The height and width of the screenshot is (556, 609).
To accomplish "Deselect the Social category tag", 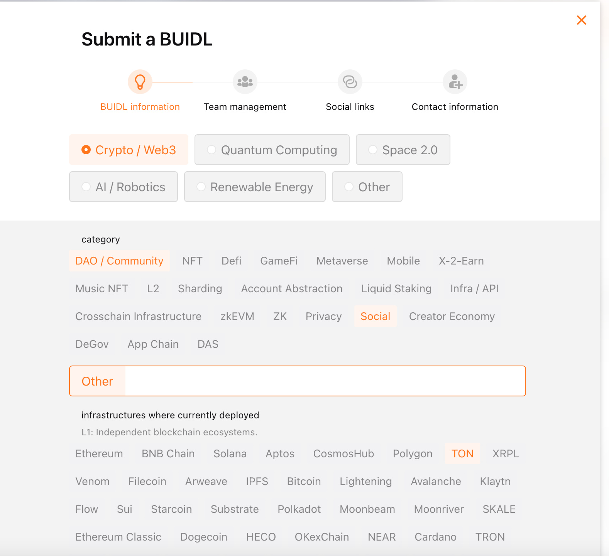I will [376, 316].
